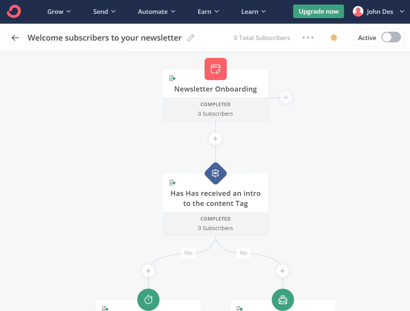The height and width of the screenshot is (311, 410).
Task: Add step below Newsletter Onboarding node
Action: click(215, 139)
